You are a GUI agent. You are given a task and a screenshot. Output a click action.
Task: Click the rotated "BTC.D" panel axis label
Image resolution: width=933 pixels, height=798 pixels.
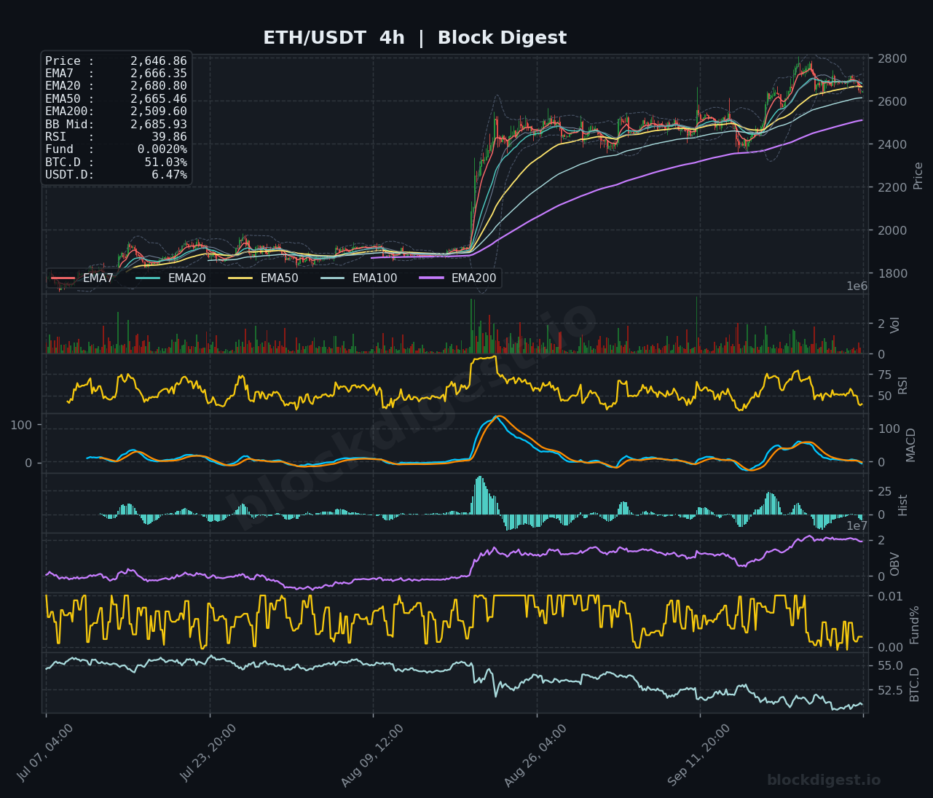coord(915,684)
